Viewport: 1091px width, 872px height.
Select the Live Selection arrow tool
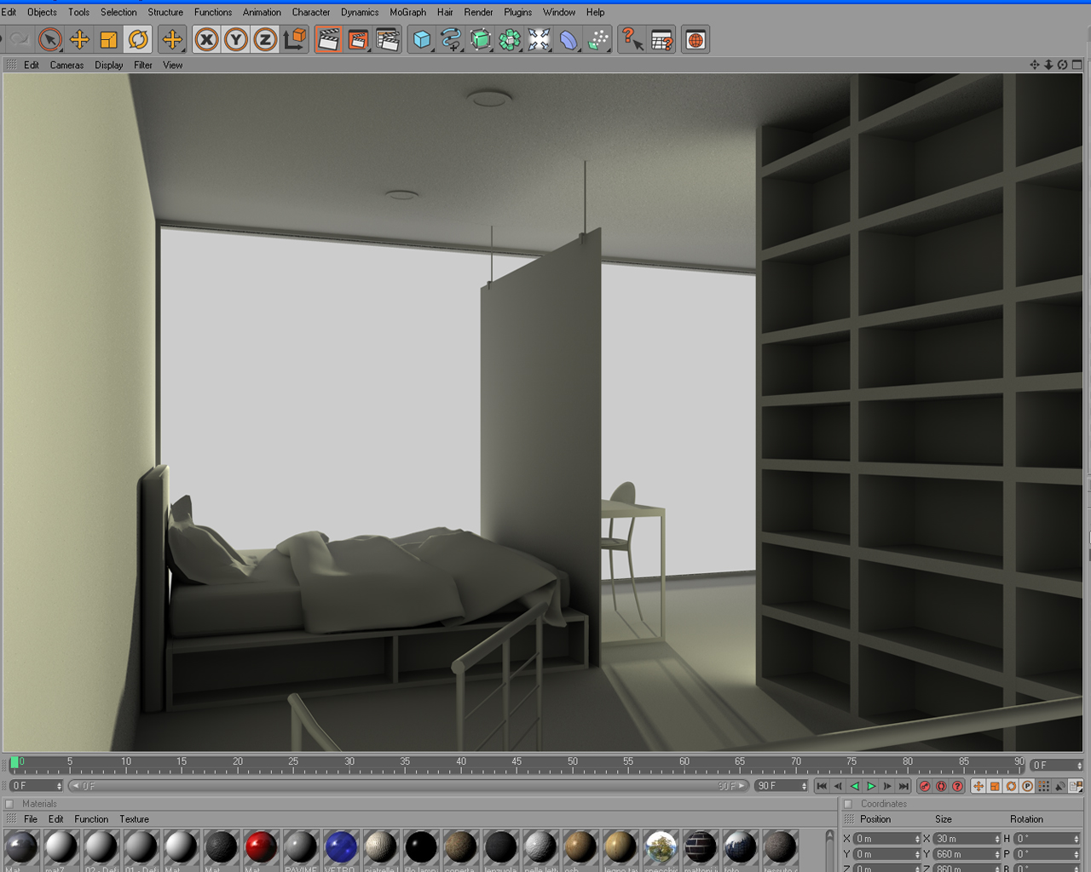tap(50, 39)
